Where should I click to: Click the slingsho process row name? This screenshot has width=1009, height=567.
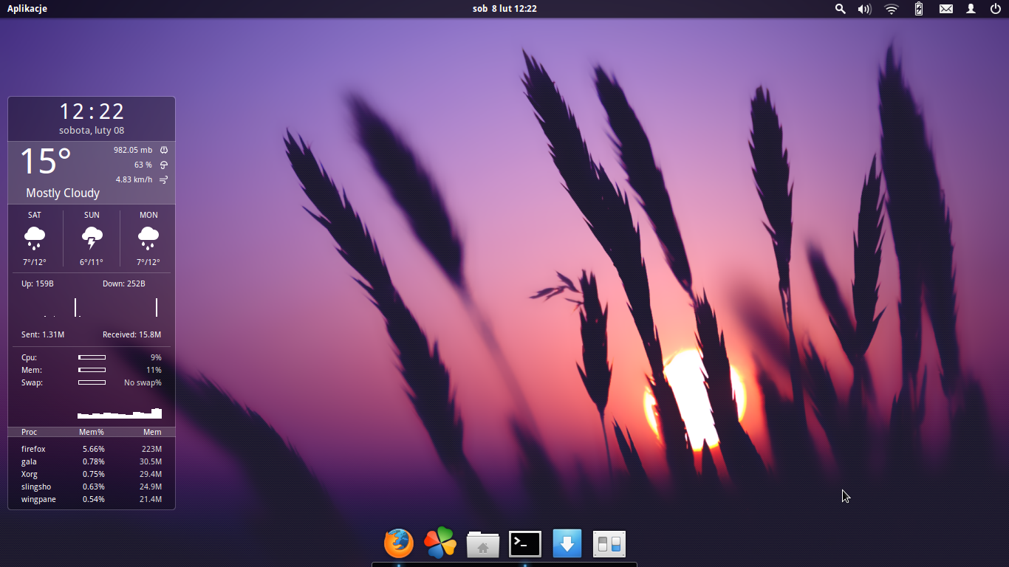coord(36,487)
